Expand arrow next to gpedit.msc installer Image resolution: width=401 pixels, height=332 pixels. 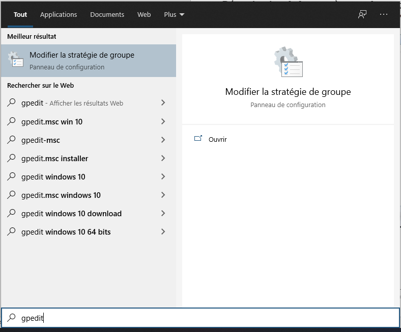point(163,158)
